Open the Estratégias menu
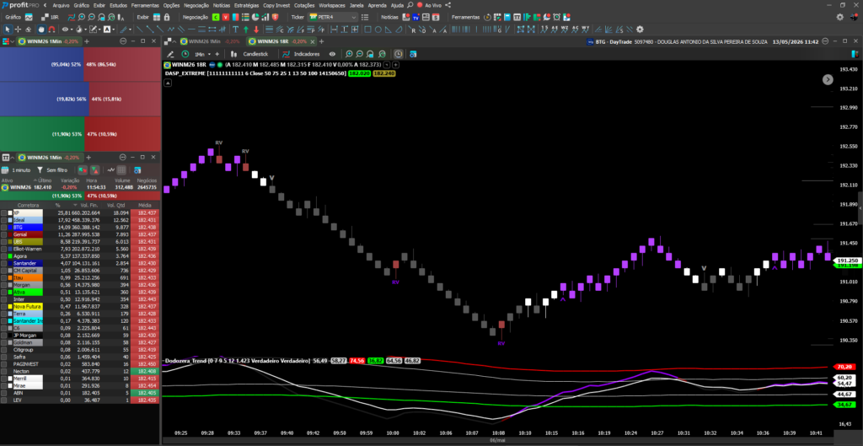This screenshot has width=863, height=446. [x=247, y=5]
